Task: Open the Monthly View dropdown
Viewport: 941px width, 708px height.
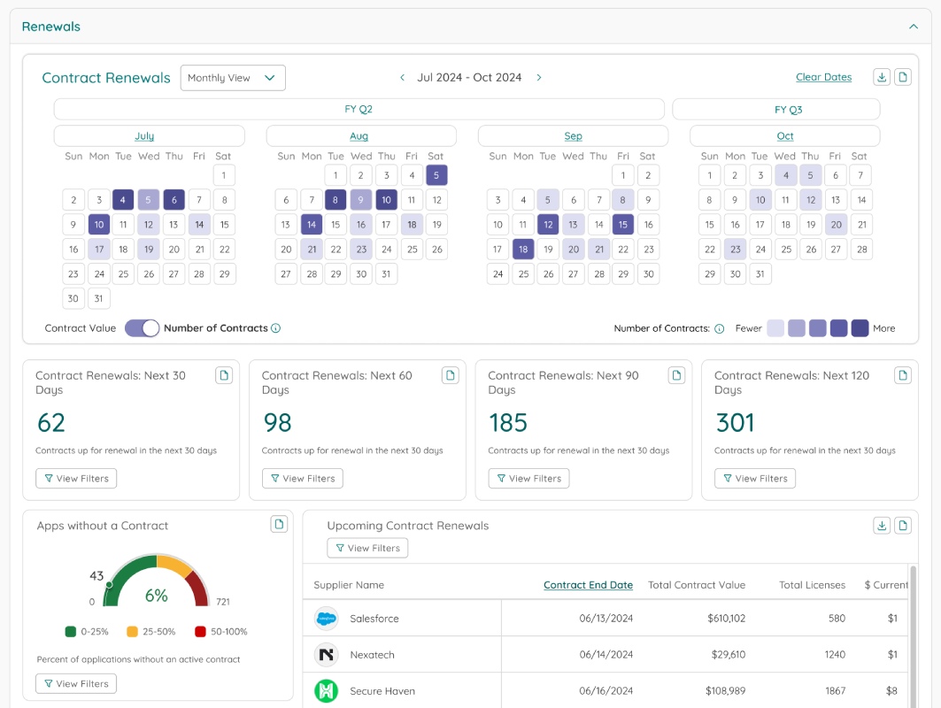Action: tap(233, 78)
